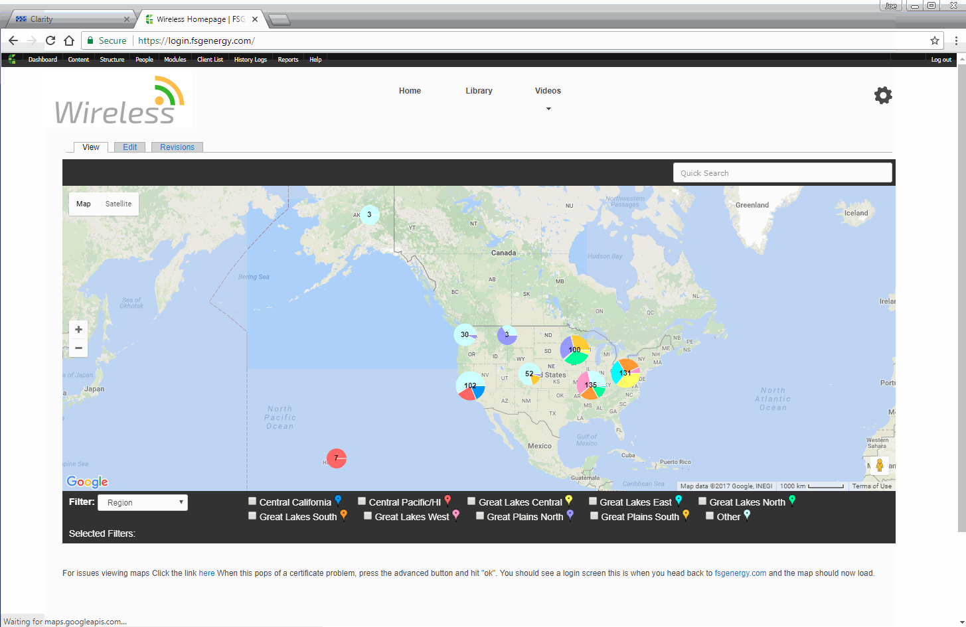Open the Region filter dropdown

tap(143, 503)
